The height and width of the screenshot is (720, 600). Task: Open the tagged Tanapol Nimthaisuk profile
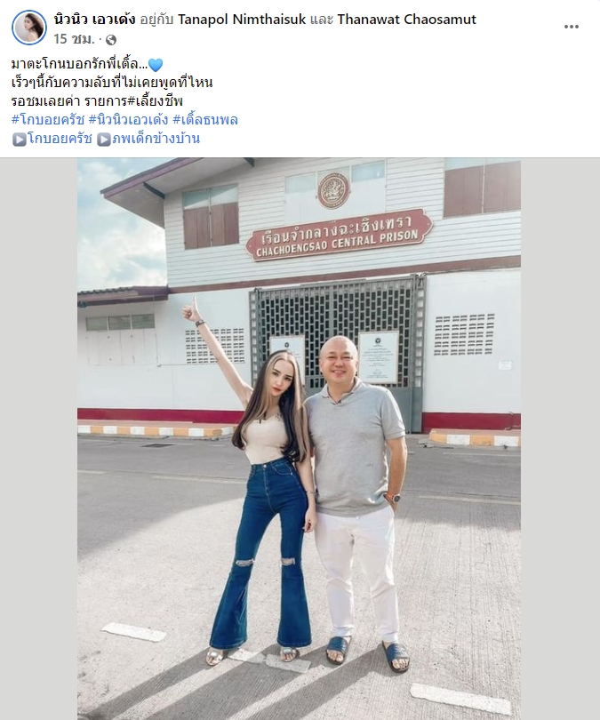242,20
